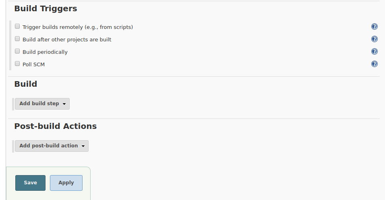Click the Poll SCM label text
The width and height of the screenshot is (385, 200).
click(34, 64)
